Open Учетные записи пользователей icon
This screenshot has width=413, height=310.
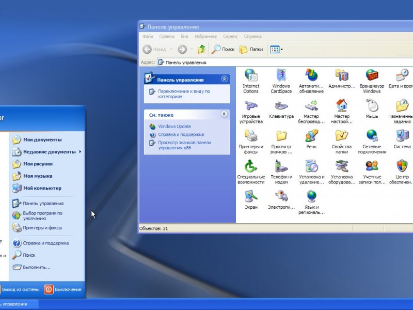pyautogui.click(x=372, y=172)
